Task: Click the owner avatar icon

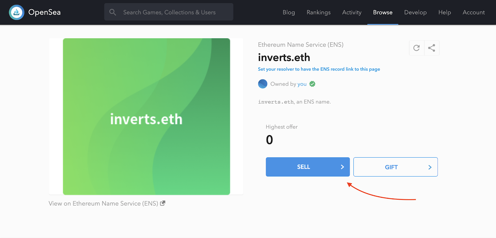Action: tap(263, 84)
